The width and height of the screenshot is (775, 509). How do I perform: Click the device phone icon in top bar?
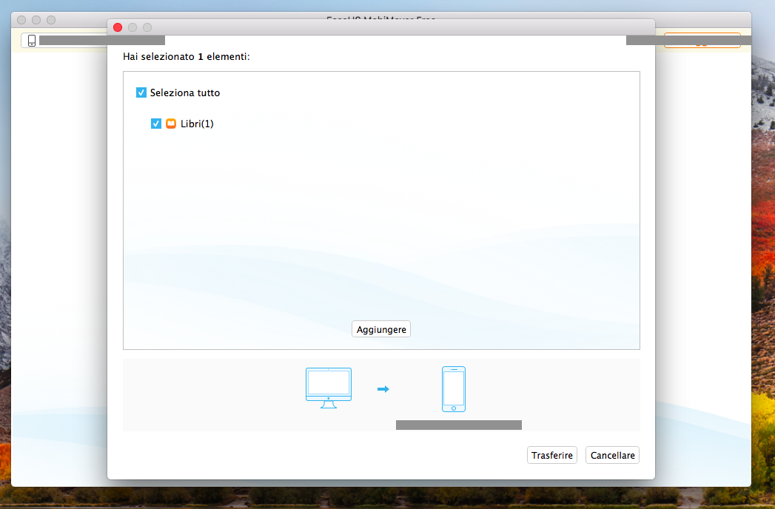point(32,41)
